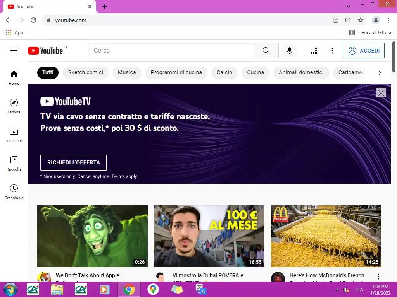Image resolution: width=397 pixels, height=297 pixels.
Task: Open Google Translate taskbar icon
Action: (201, 289)
